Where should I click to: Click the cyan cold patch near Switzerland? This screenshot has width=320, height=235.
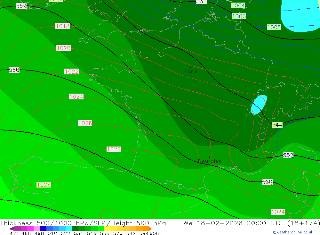[259, 105]
